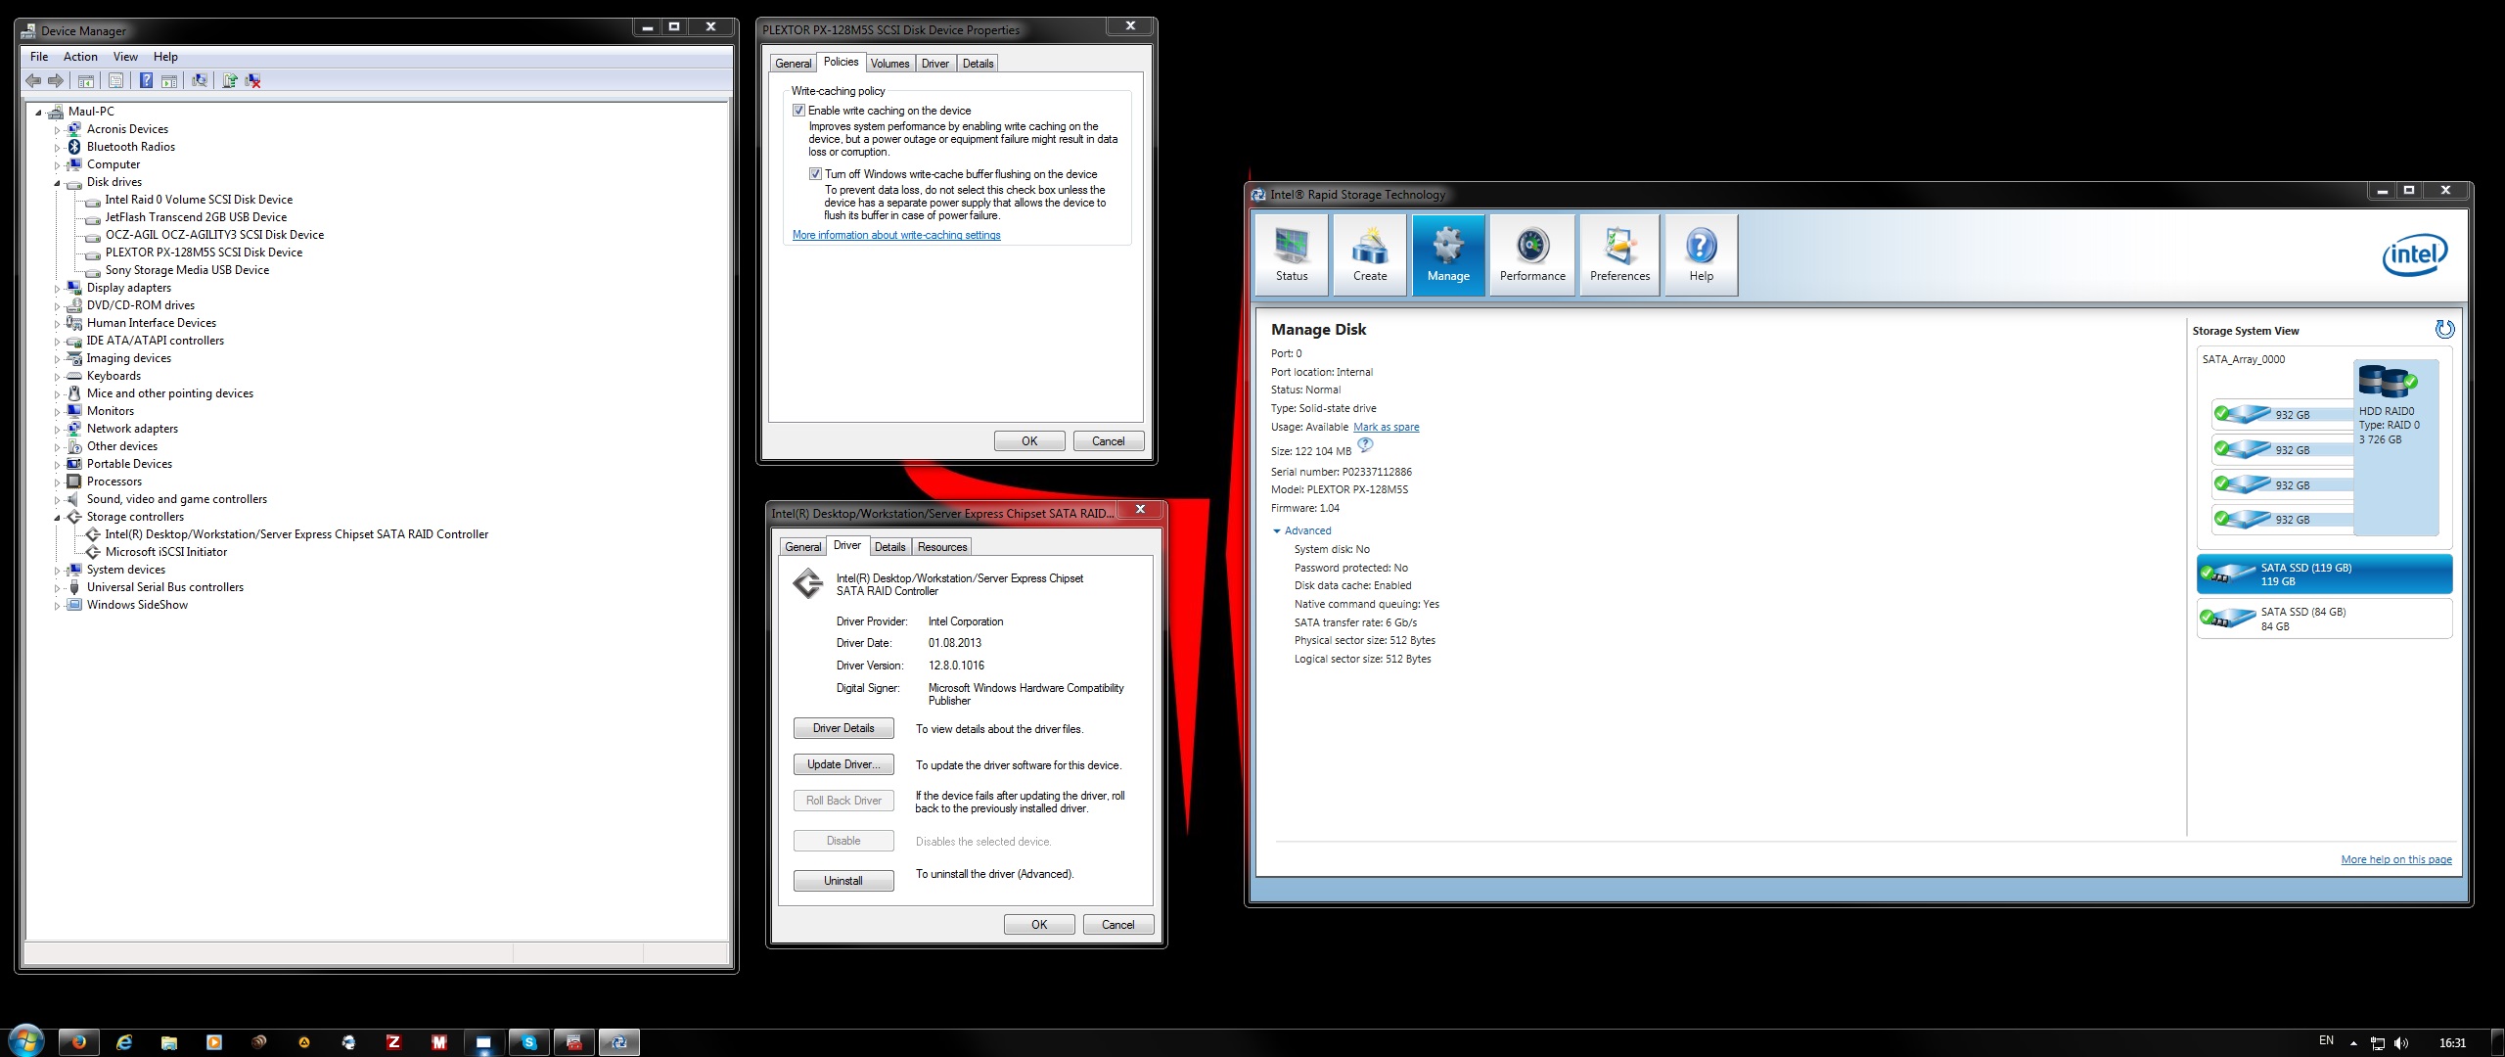2505x1057 pixels.
Task: Select Microsoft iSCSI Initiator
Action: coord(165,552)
